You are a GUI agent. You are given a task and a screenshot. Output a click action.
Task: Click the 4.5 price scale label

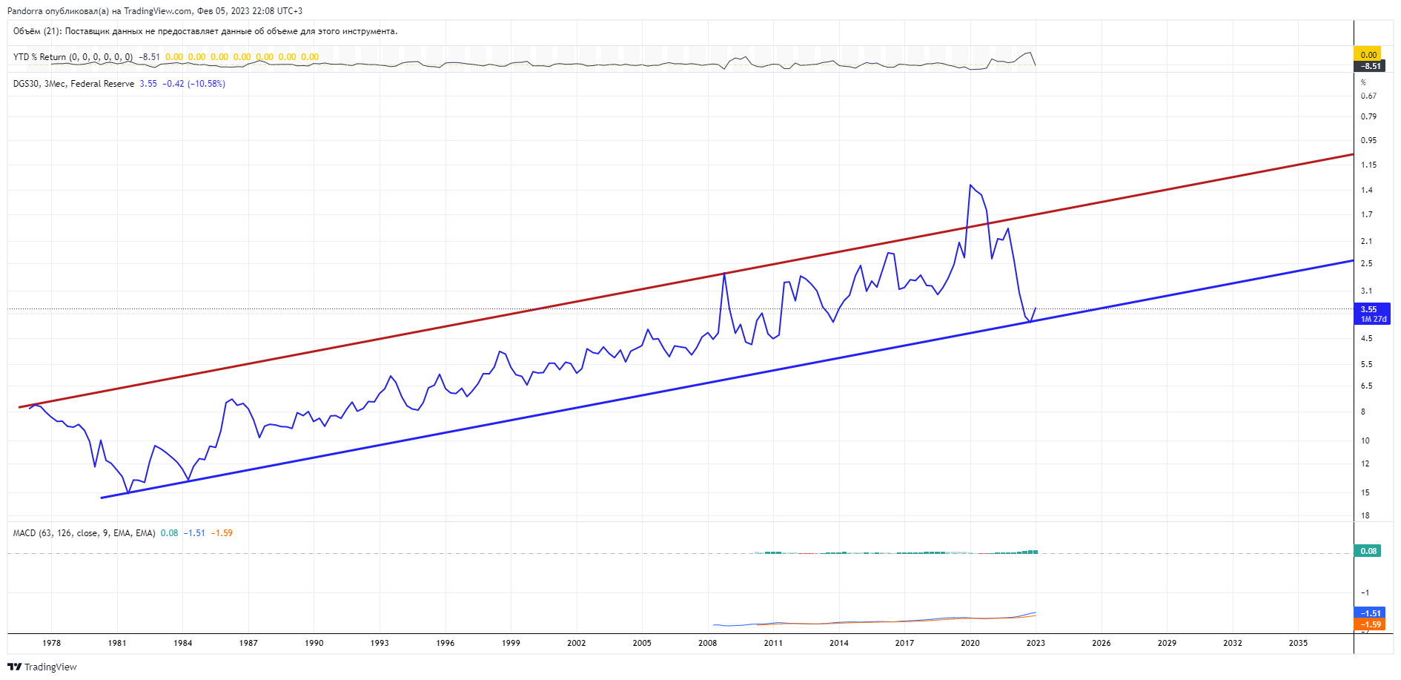click(1366, 338)
